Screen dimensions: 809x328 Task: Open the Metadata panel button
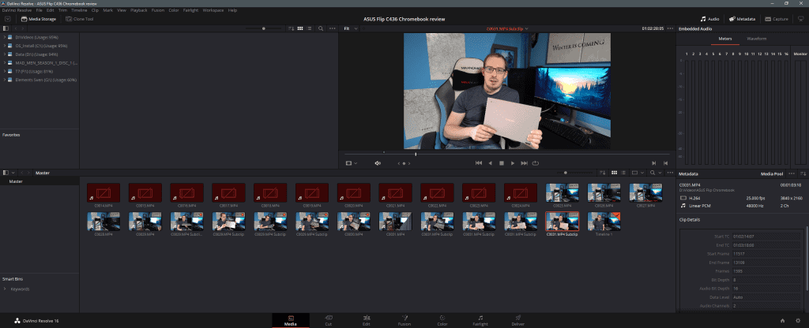743,19
